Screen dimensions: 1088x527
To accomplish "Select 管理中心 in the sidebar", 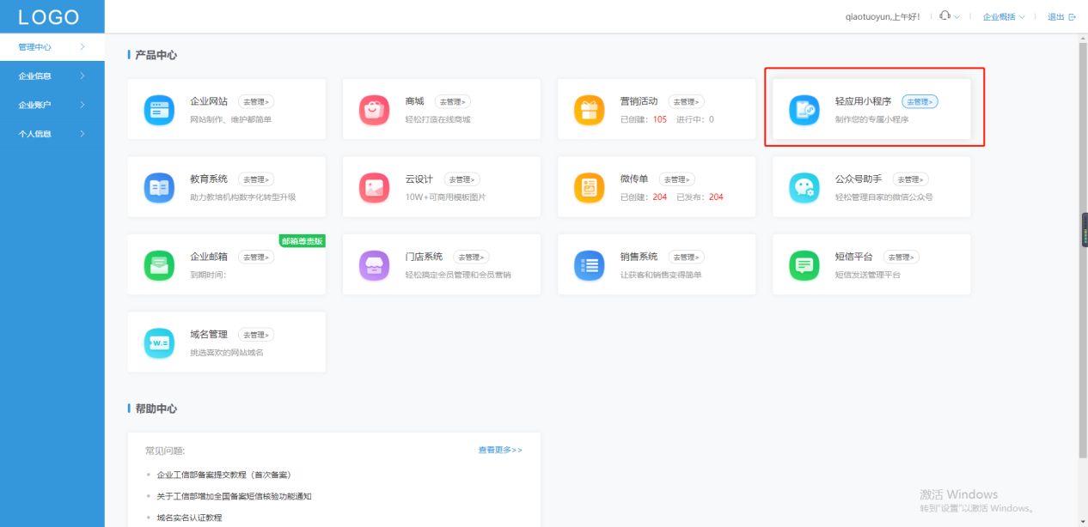I will coord(52,47).
